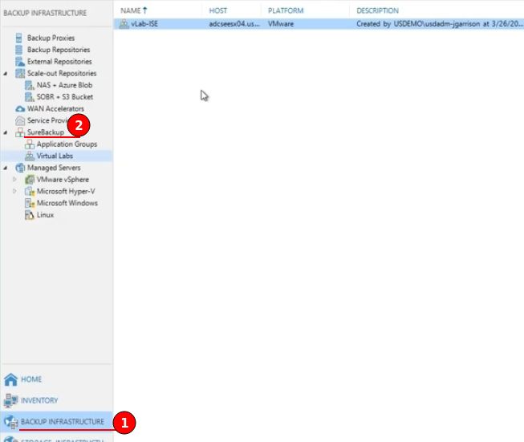Select the SOBR + S3 Bucket repository
The image size is (524, 442).
[x=65, y=97]
